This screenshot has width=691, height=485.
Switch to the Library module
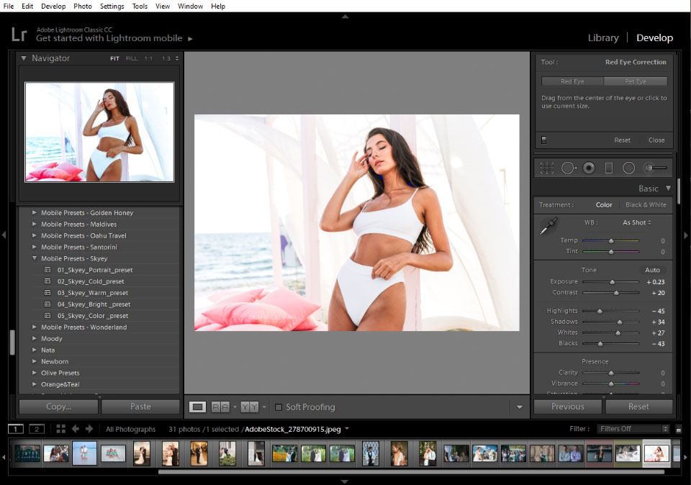click(603, 38)
